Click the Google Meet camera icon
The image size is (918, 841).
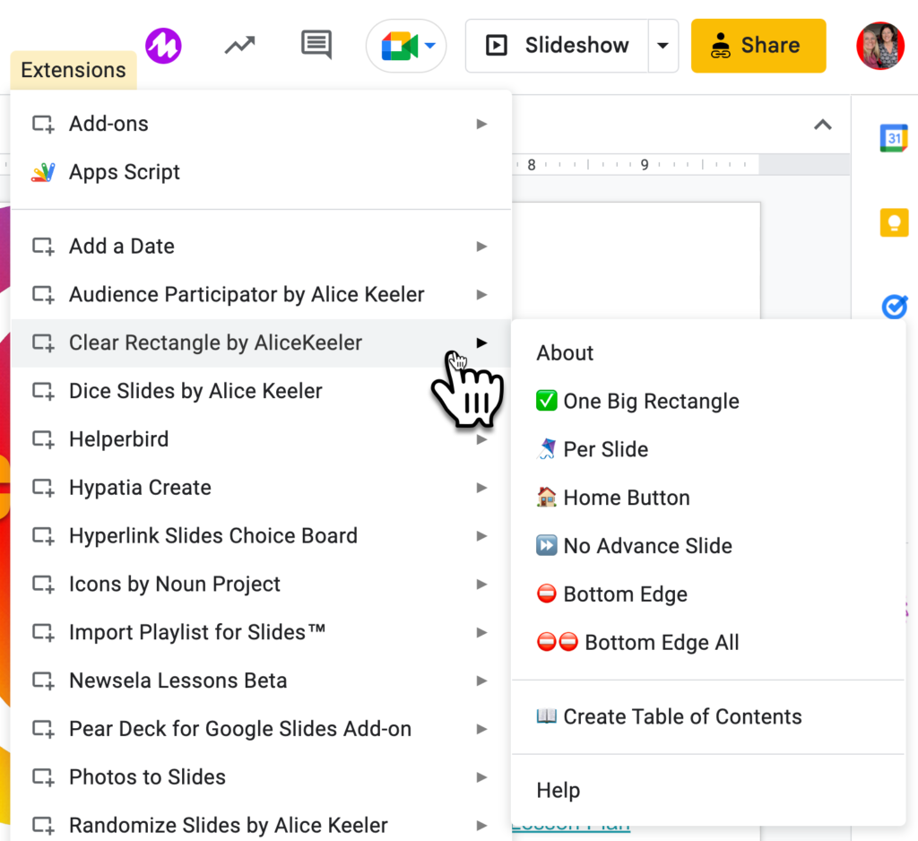click(399, 47)
